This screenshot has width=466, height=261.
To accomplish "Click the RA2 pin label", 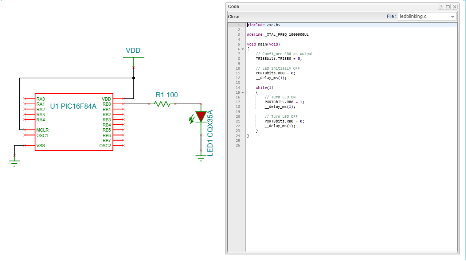I will (x=40, y=110).
